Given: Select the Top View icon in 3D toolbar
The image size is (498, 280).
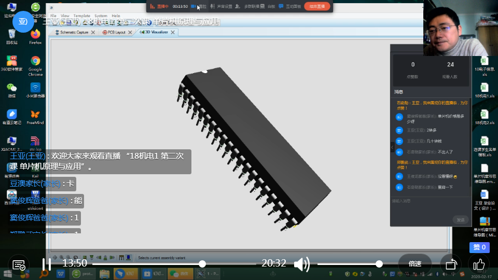Looking at the screenshot, I should pos(85,258).
